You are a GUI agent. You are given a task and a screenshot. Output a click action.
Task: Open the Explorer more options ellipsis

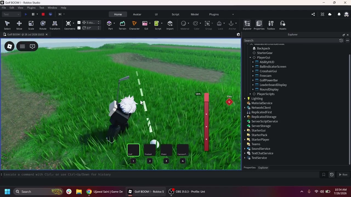click(347, 40)
